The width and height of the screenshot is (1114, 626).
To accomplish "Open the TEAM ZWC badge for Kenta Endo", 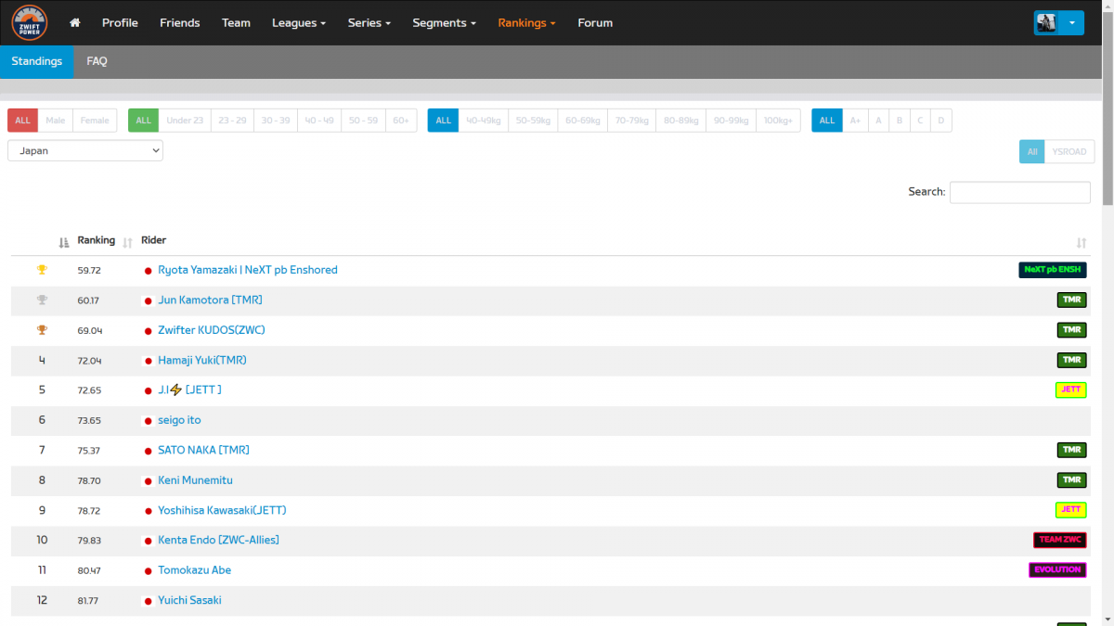I will pos(1060,540).
